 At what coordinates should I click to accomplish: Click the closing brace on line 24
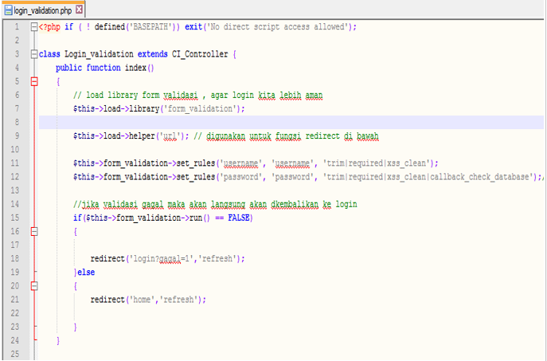click(x=58, y=340)
